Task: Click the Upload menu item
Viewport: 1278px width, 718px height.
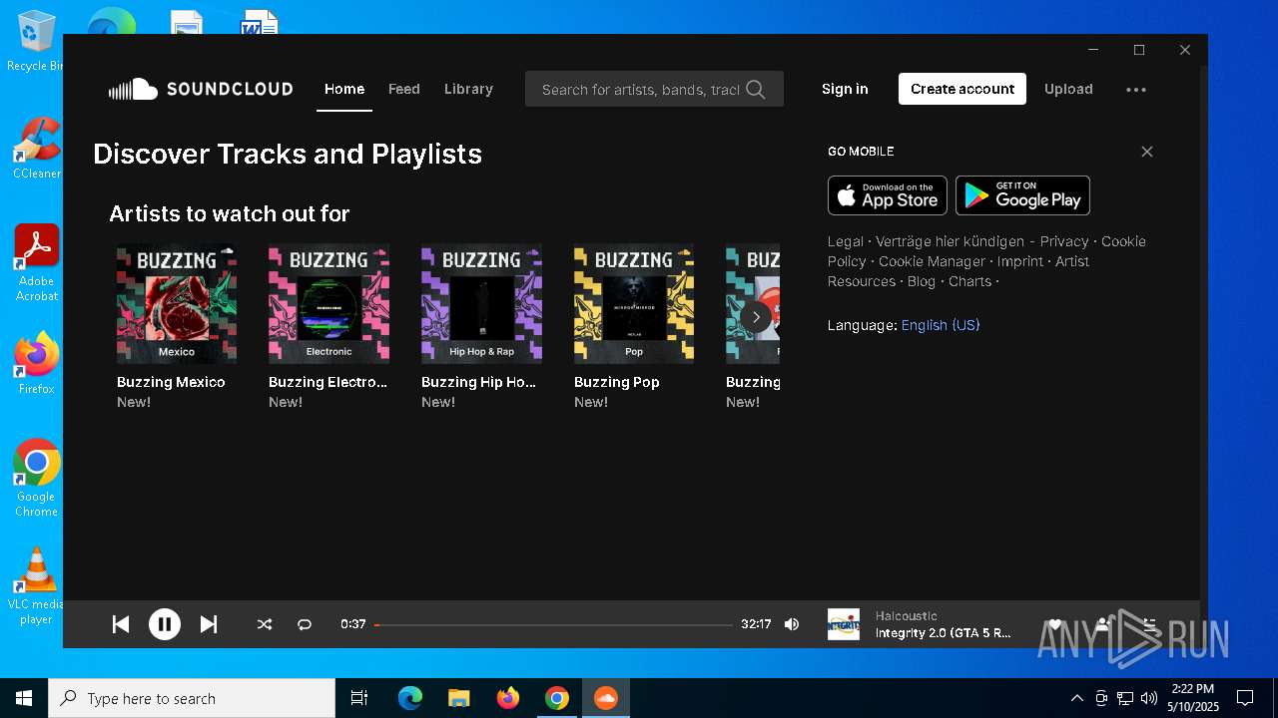Action: tap(1068, 89)
